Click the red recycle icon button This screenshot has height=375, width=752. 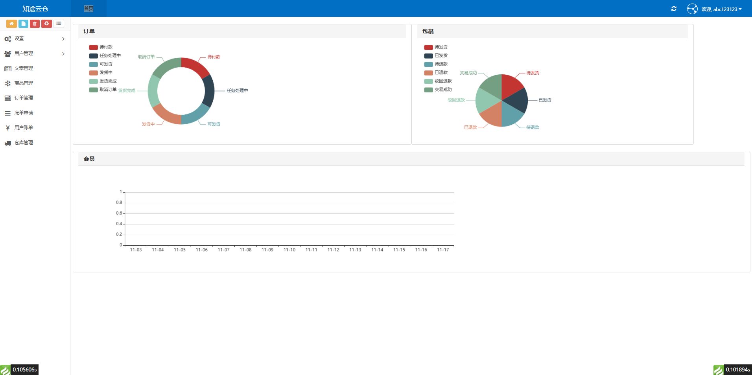tap(46, 24)
